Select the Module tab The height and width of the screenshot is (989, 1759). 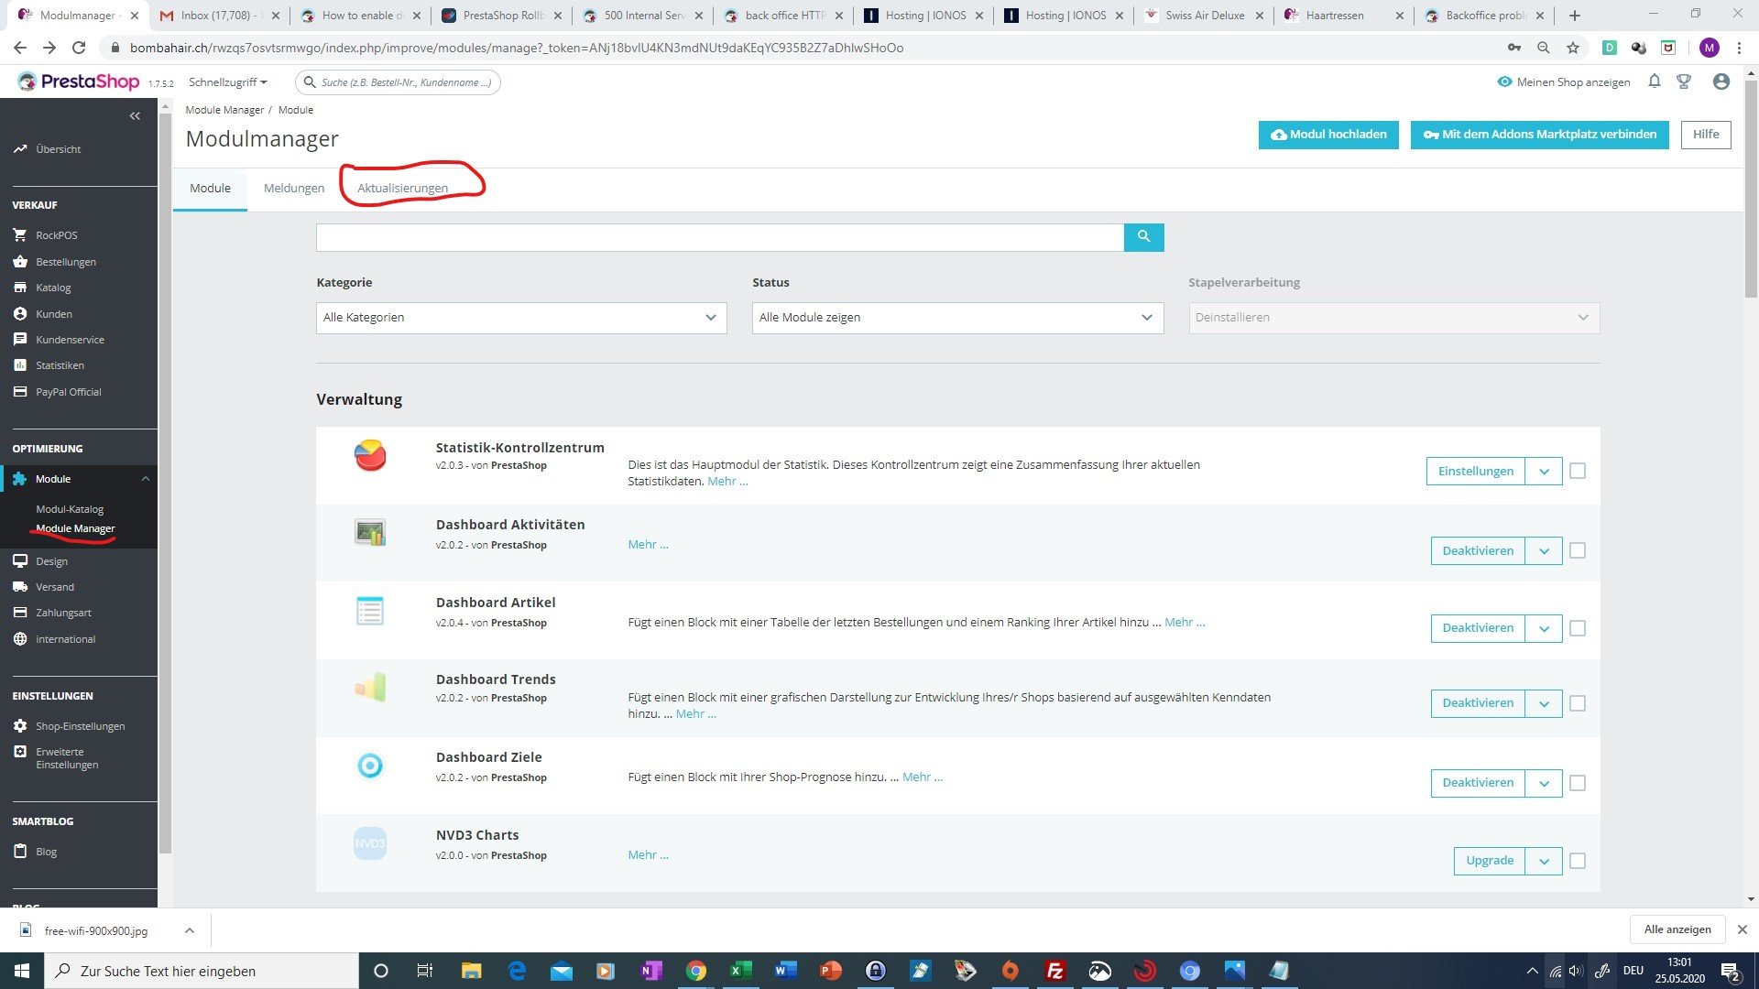point(210,188)
